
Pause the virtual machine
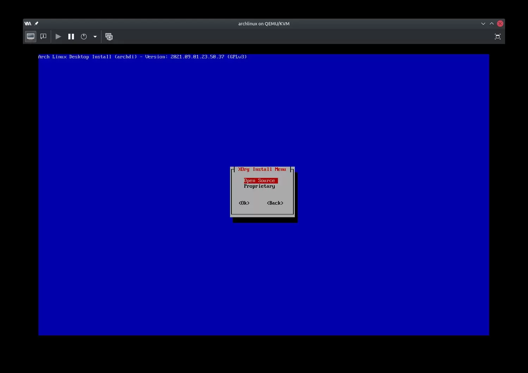(71, 37)
